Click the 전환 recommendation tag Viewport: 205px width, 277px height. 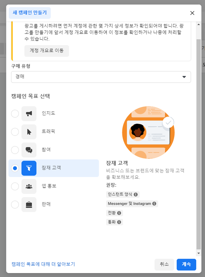coord(115,213)
